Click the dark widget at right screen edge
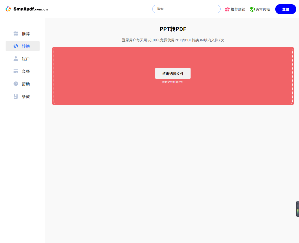Image resolution: width=299 pixels, height=243 pixels. pos(298,209)
